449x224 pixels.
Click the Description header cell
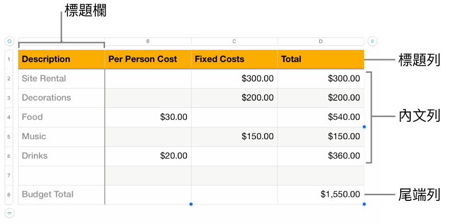[61, 60]
